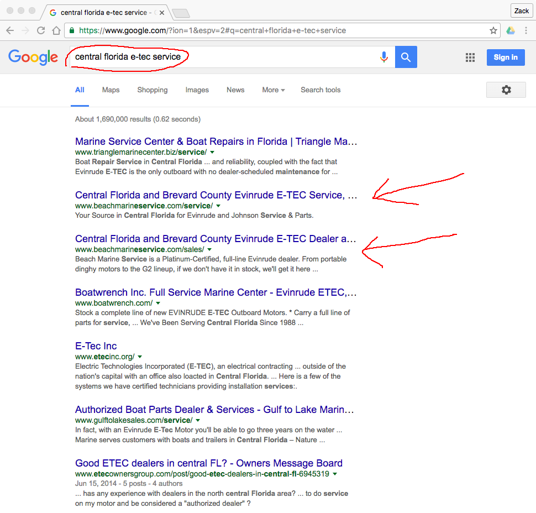Viewport: 536px width, 513px height.
Task: Click the browser back arrow
Action: pos(10,30)
